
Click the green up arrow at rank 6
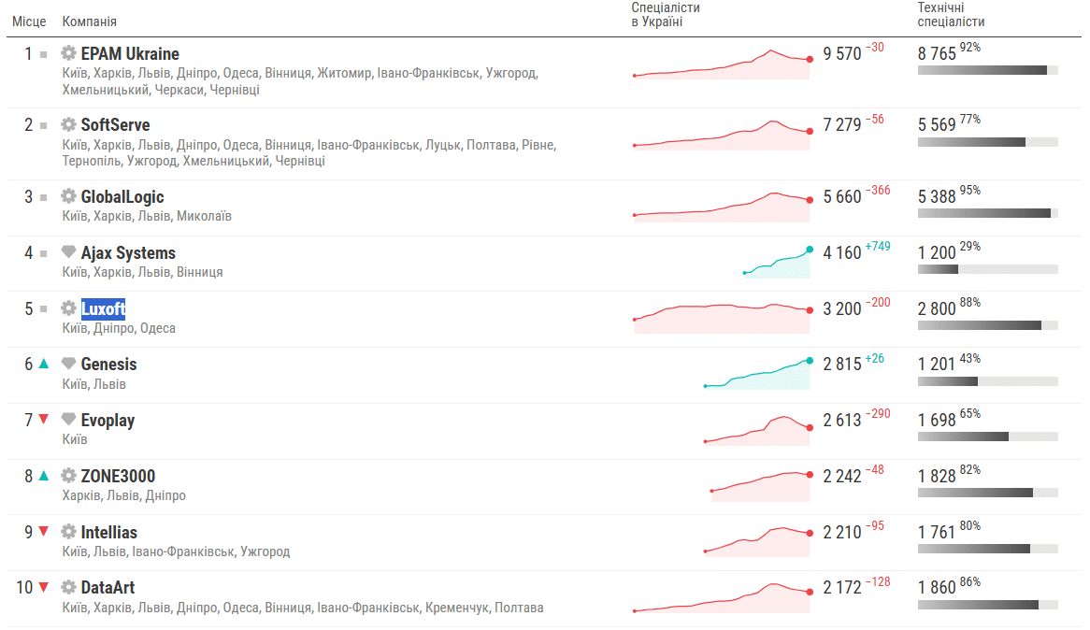click(44, 364)
